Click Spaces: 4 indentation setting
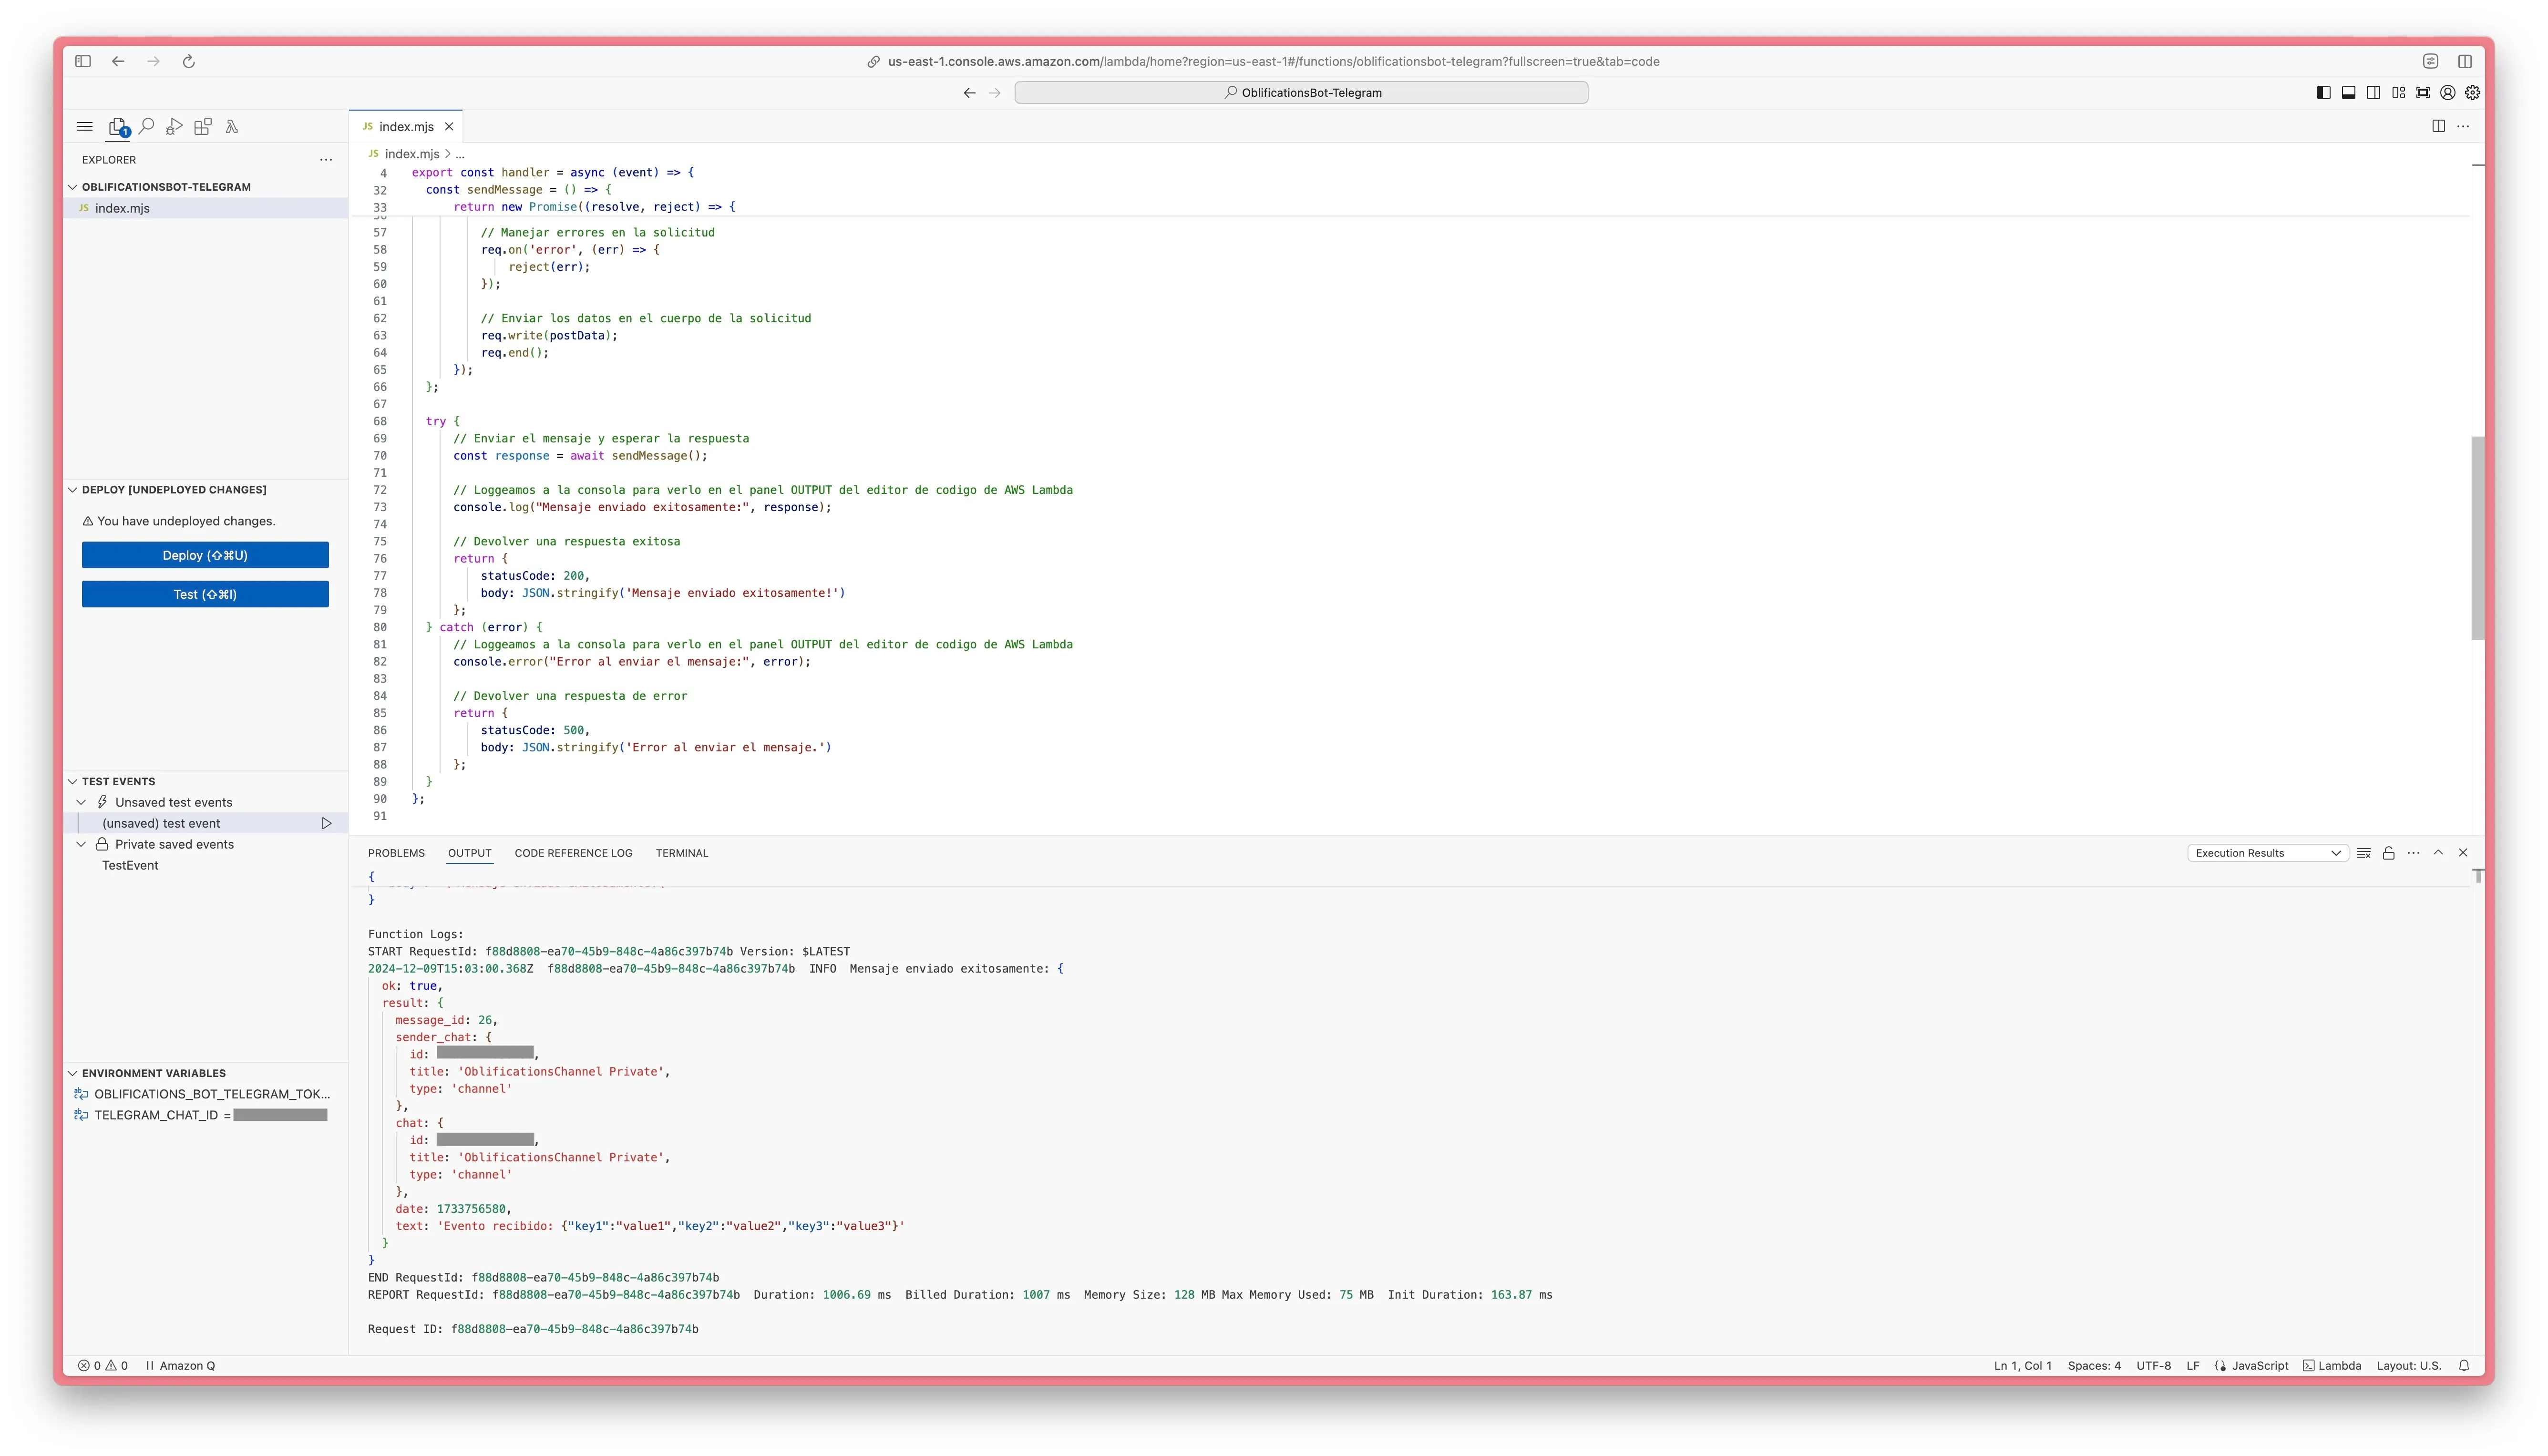The height and width of the screenshot is (1456, 2548). pos(2094,1366)
